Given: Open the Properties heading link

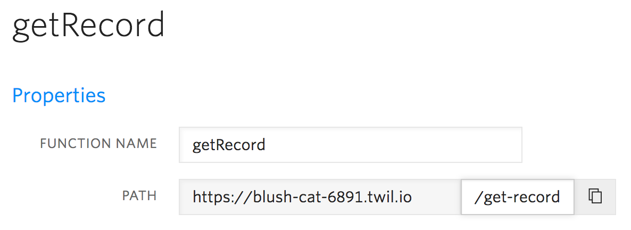Looking at the screenshot, I should coord(59,96).
